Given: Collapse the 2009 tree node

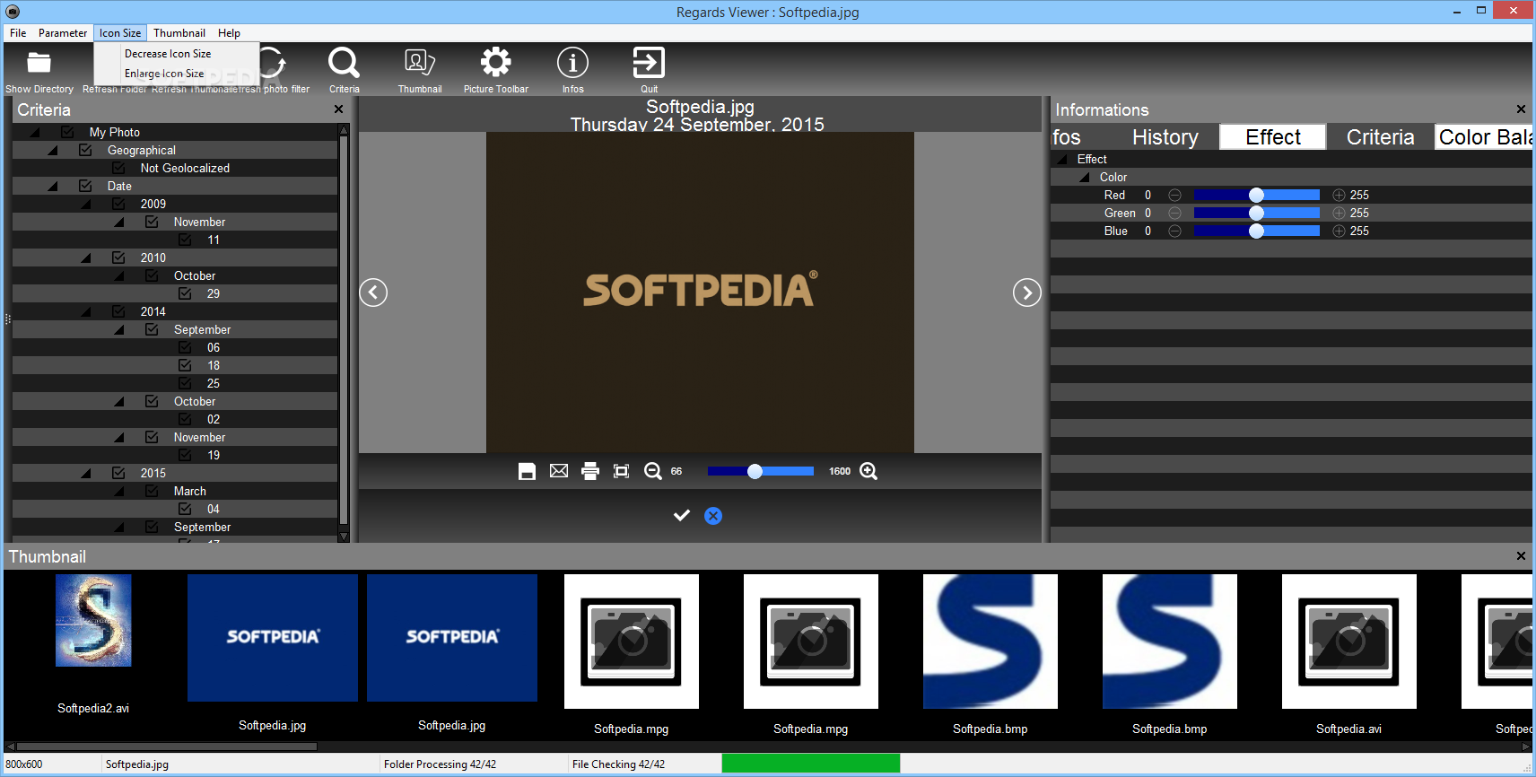Looking at the screenshot, I should point(86,205).
